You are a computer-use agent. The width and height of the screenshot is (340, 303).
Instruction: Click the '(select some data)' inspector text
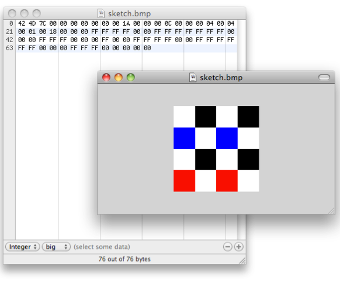[102, 247]
